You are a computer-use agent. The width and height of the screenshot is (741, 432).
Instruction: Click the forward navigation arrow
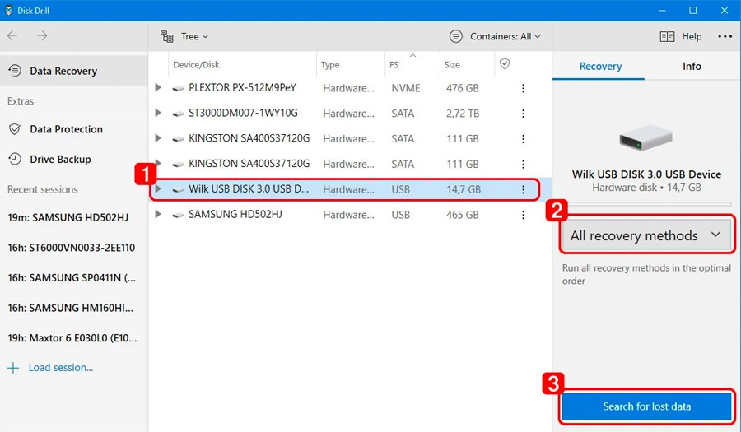[x=42, y=36]
